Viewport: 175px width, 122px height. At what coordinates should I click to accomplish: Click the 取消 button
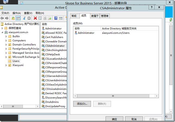pos(134,119)
